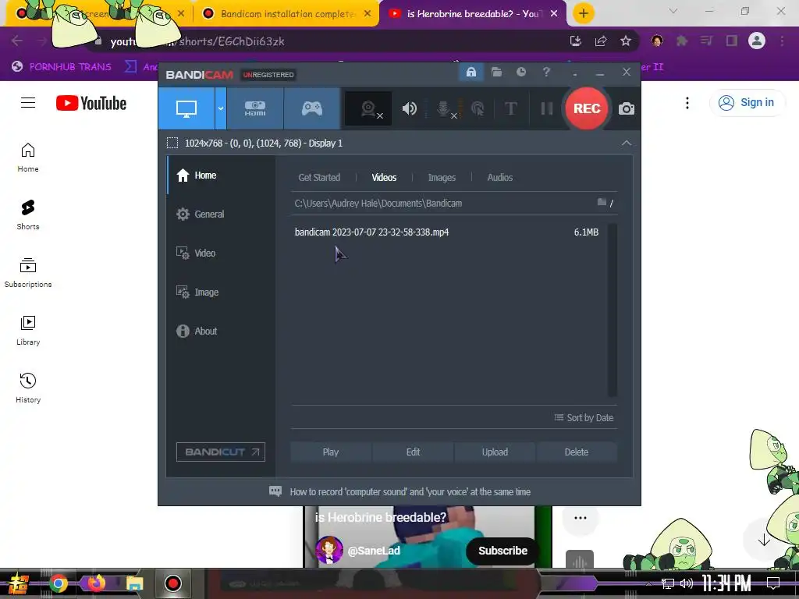Viewport: 799px width, 599px height.
Task: Open Image settings in Bandicam sidebar
Action: 222,292
